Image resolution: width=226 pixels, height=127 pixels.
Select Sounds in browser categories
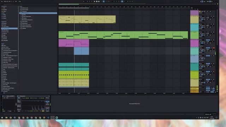tap(5, 23)
